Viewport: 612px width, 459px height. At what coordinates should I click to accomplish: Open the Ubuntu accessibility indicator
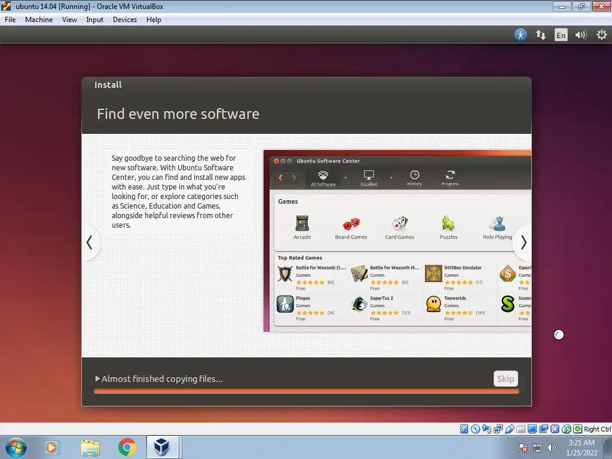(x=521, y=35)
